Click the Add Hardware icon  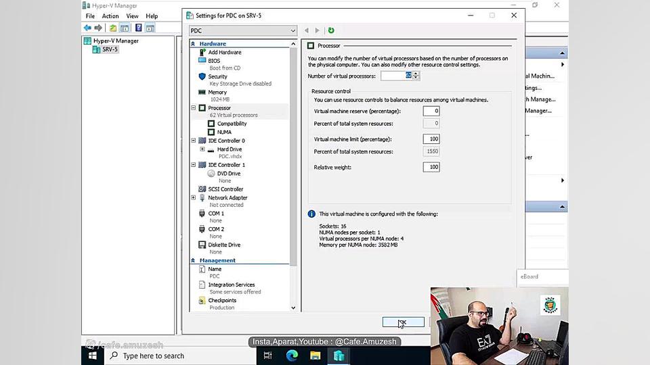coord(202,52)
